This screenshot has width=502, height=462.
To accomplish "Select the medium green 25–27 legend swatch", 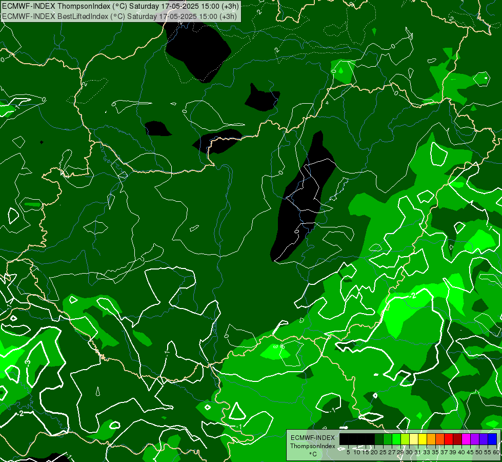I will pyautogui.click(x=387, y=439).
